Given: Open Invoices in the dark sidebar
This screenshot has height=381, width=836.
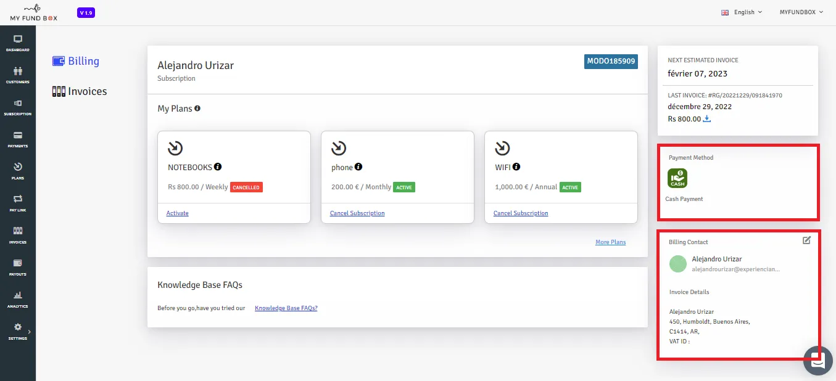Looking at the screenshot, I should tap(17, 235).
